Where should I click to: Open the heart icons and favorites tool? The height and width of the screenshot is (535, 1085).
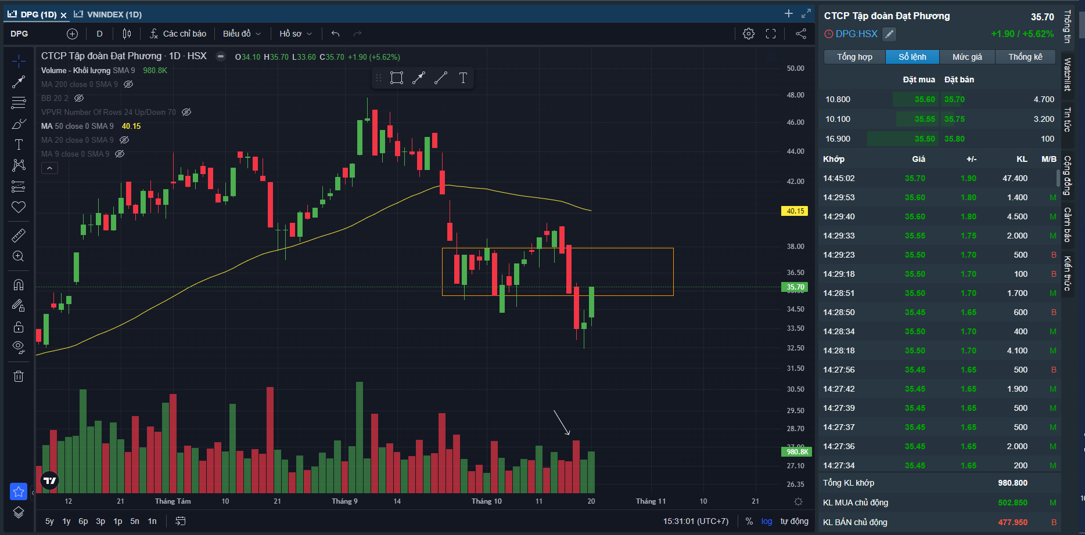pos(19,207)
